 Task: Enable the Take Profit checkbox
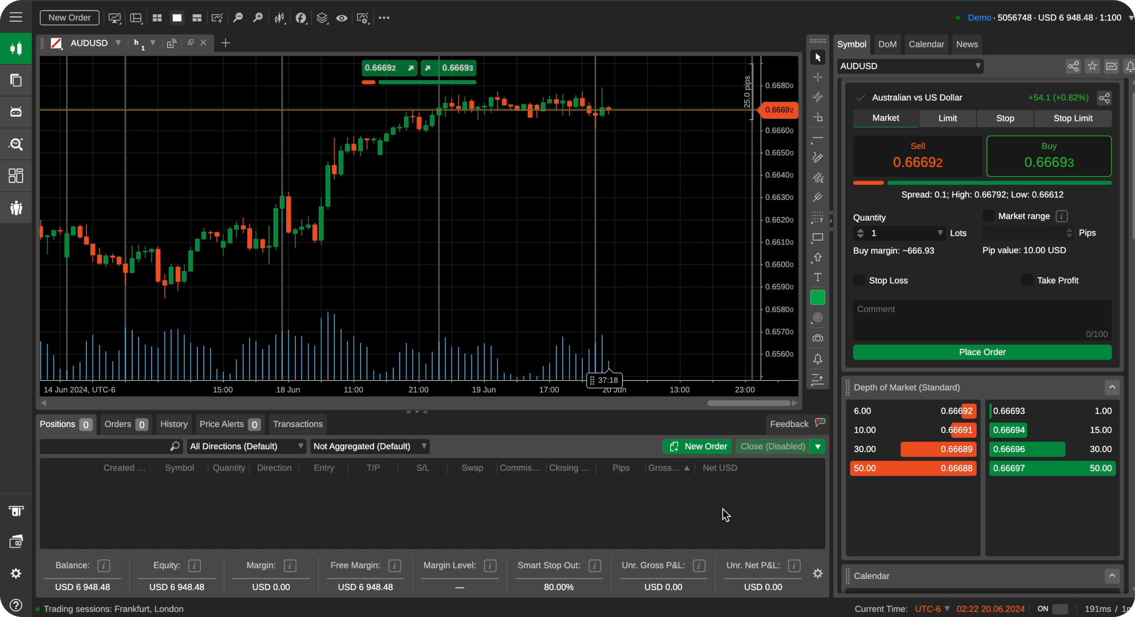tap(1027, 280)
